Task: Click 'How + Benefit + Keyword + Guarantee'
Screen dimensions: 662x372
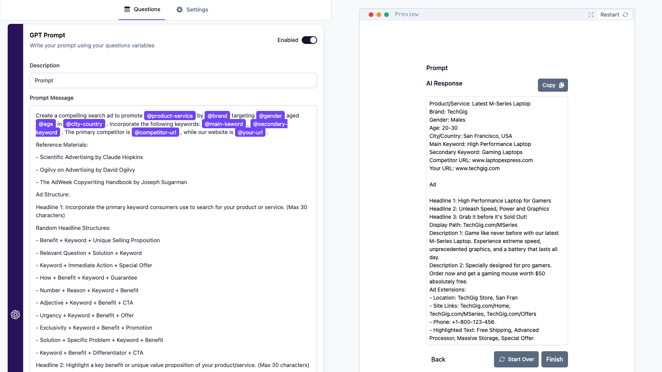Action: click(86, 278)
